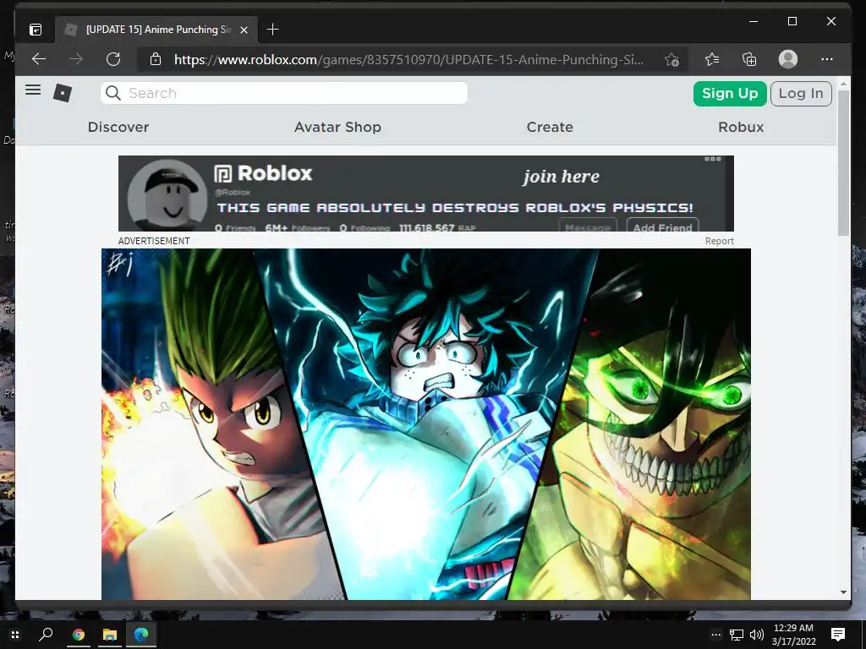Click the page address URL bar
Screen dimensions: 866x649
[408, 60]
